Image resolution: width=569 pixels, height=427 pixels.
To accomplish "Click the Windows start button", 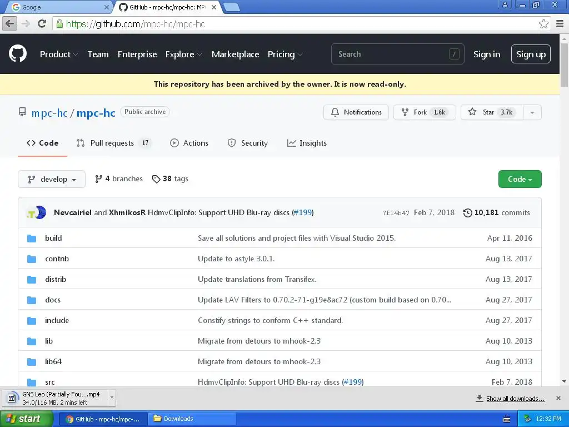I will [27, 419].
